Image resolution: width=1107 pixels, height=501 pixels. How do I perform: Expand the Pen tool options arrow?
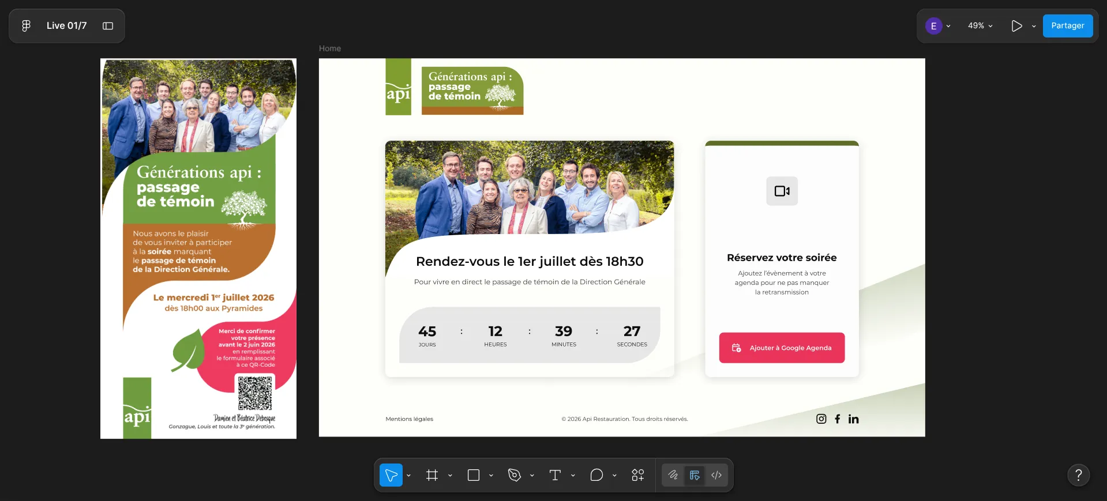coord(532,476)
